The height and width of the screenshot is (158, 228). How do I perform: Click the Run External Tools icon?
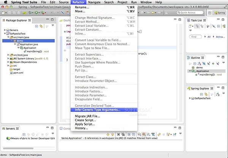(42, 13)
